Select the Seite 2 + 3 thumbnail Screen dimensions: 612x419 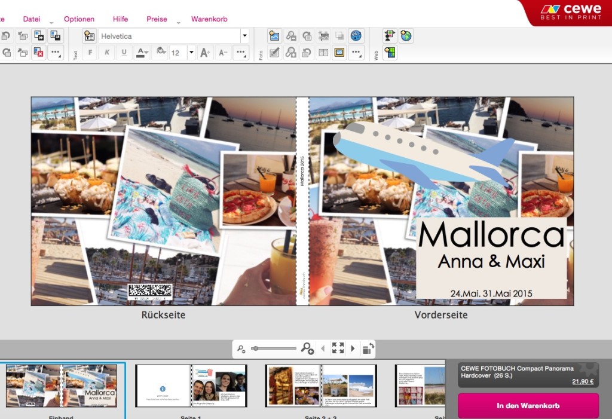click(321, 386)
